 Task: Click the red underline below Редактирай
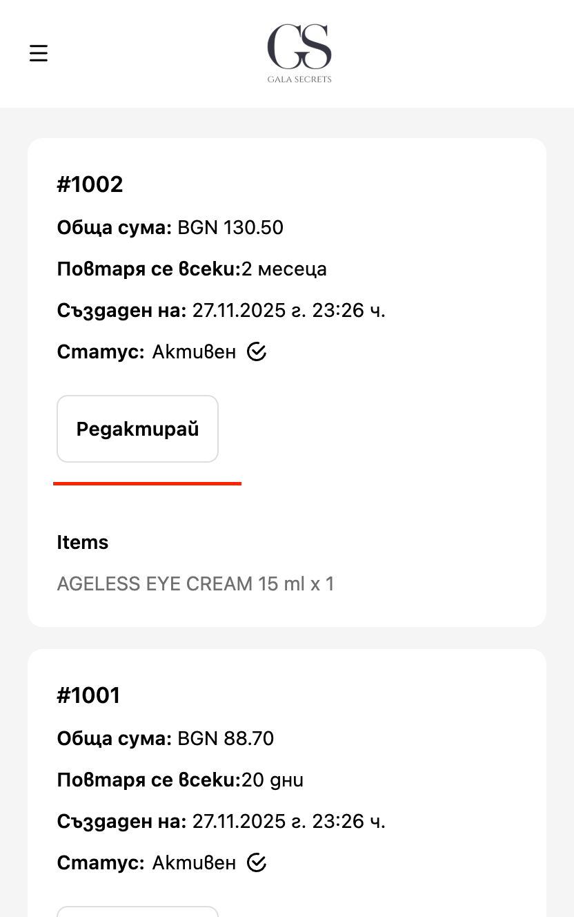click(x=147, y=483)
